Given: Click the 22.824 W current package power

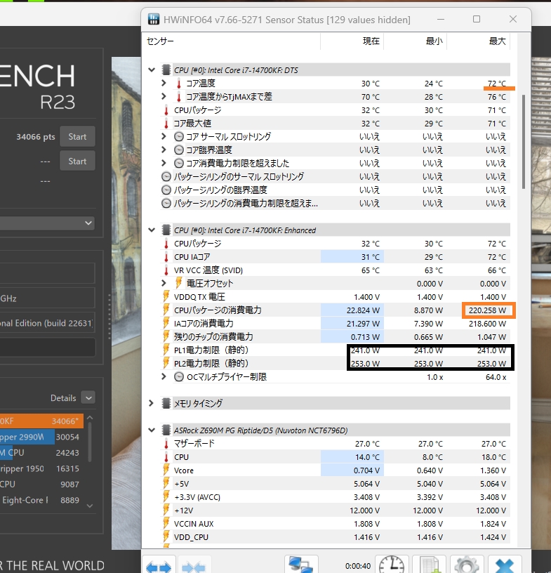Looking at the screenshot, I should pos(363,310).
